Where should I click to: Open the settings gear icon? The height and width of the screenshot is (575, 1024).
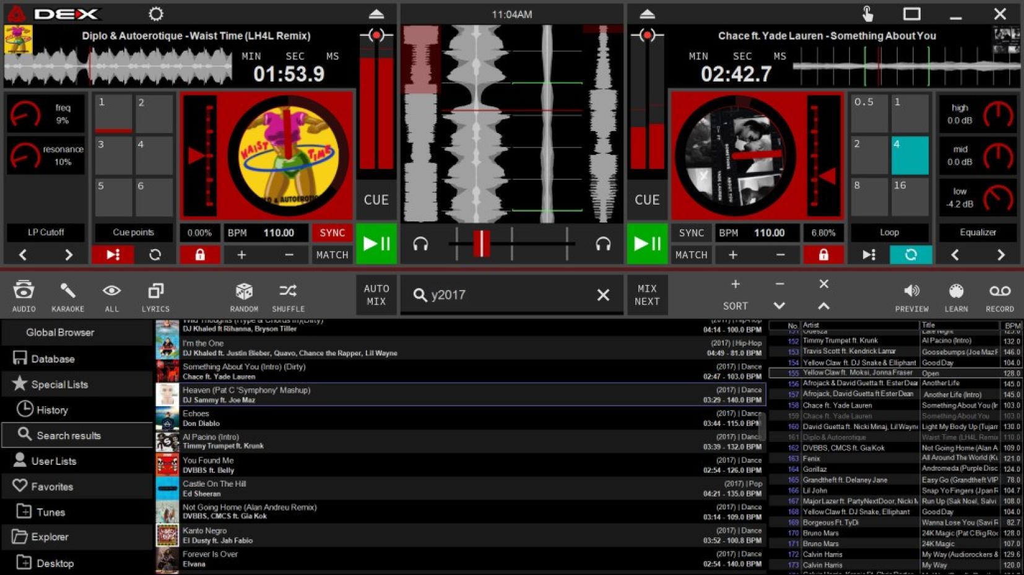pos(156,14)
